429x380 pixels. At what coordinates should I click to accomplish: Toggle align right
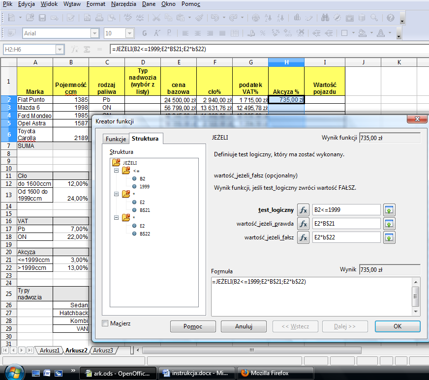tap(210, 33)
